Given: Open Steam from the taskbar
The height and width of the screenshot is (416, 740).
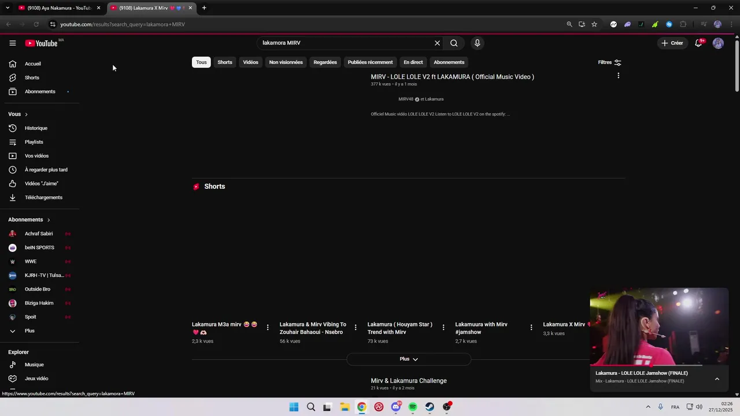Looking at the screenshot, I should click(430, 407).
